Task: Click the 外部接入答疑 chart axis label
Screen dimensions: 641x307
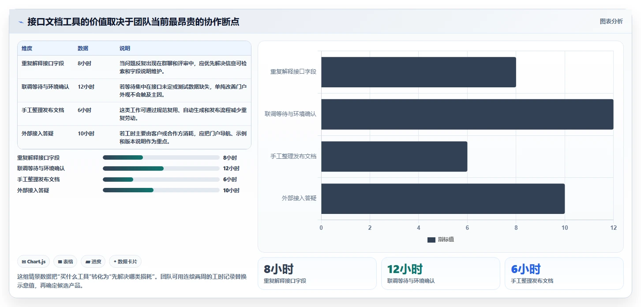Action: click(299, 198)
